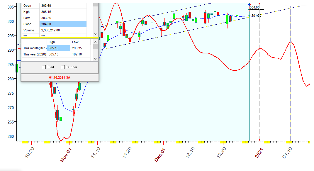Click the High column header
314x171 pixels.
tap(52, 42)
